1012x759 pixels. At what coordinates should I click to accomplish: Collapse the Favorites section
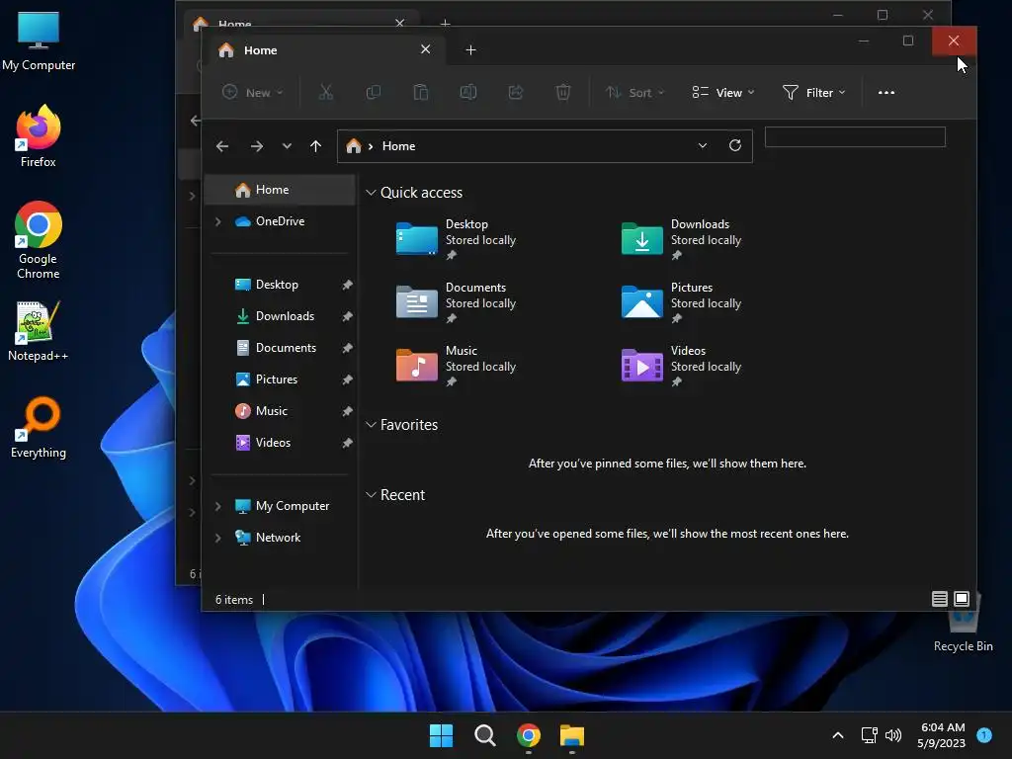371,425
